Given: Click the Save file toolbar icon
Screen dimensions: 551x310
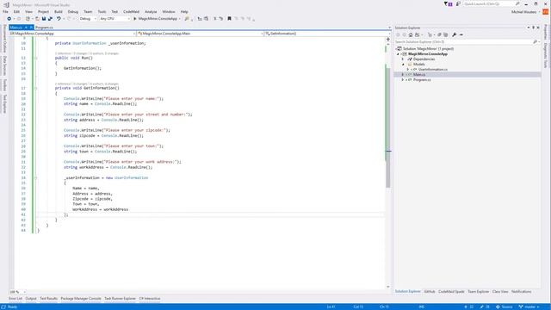Looking at the screenshot, I should (x=44, y=19).
